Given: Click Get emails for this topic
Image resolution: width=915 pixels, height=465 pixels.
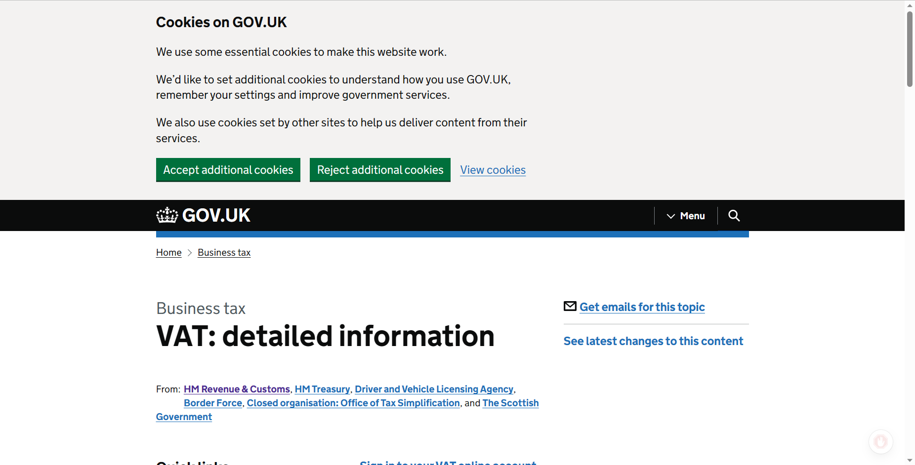Looking at the screenshot, I should tap(642, 307).
